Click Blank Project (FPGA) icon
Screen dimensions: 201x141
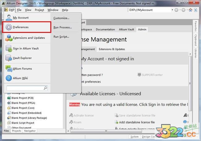pos(9,103)
